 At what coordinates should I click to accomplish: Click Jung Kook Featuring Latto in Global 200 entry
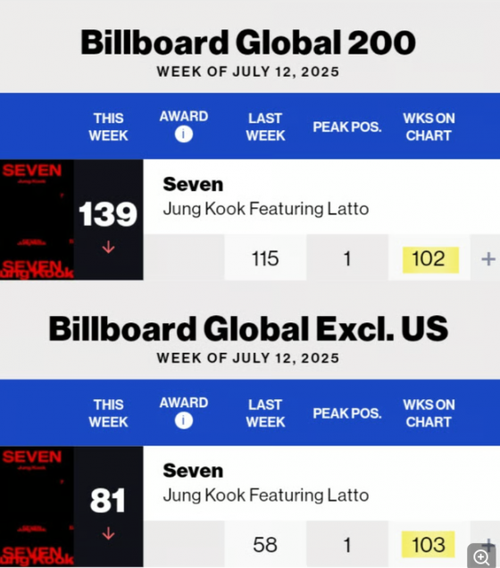[x=266, y=209]
